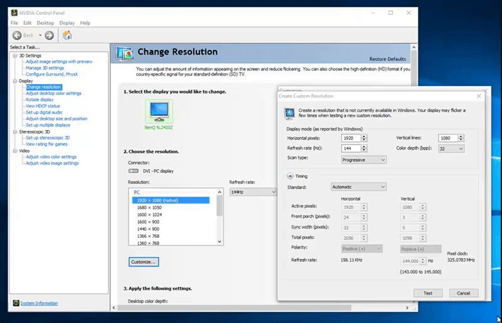Open the Help menu

[x=85, y=23]
